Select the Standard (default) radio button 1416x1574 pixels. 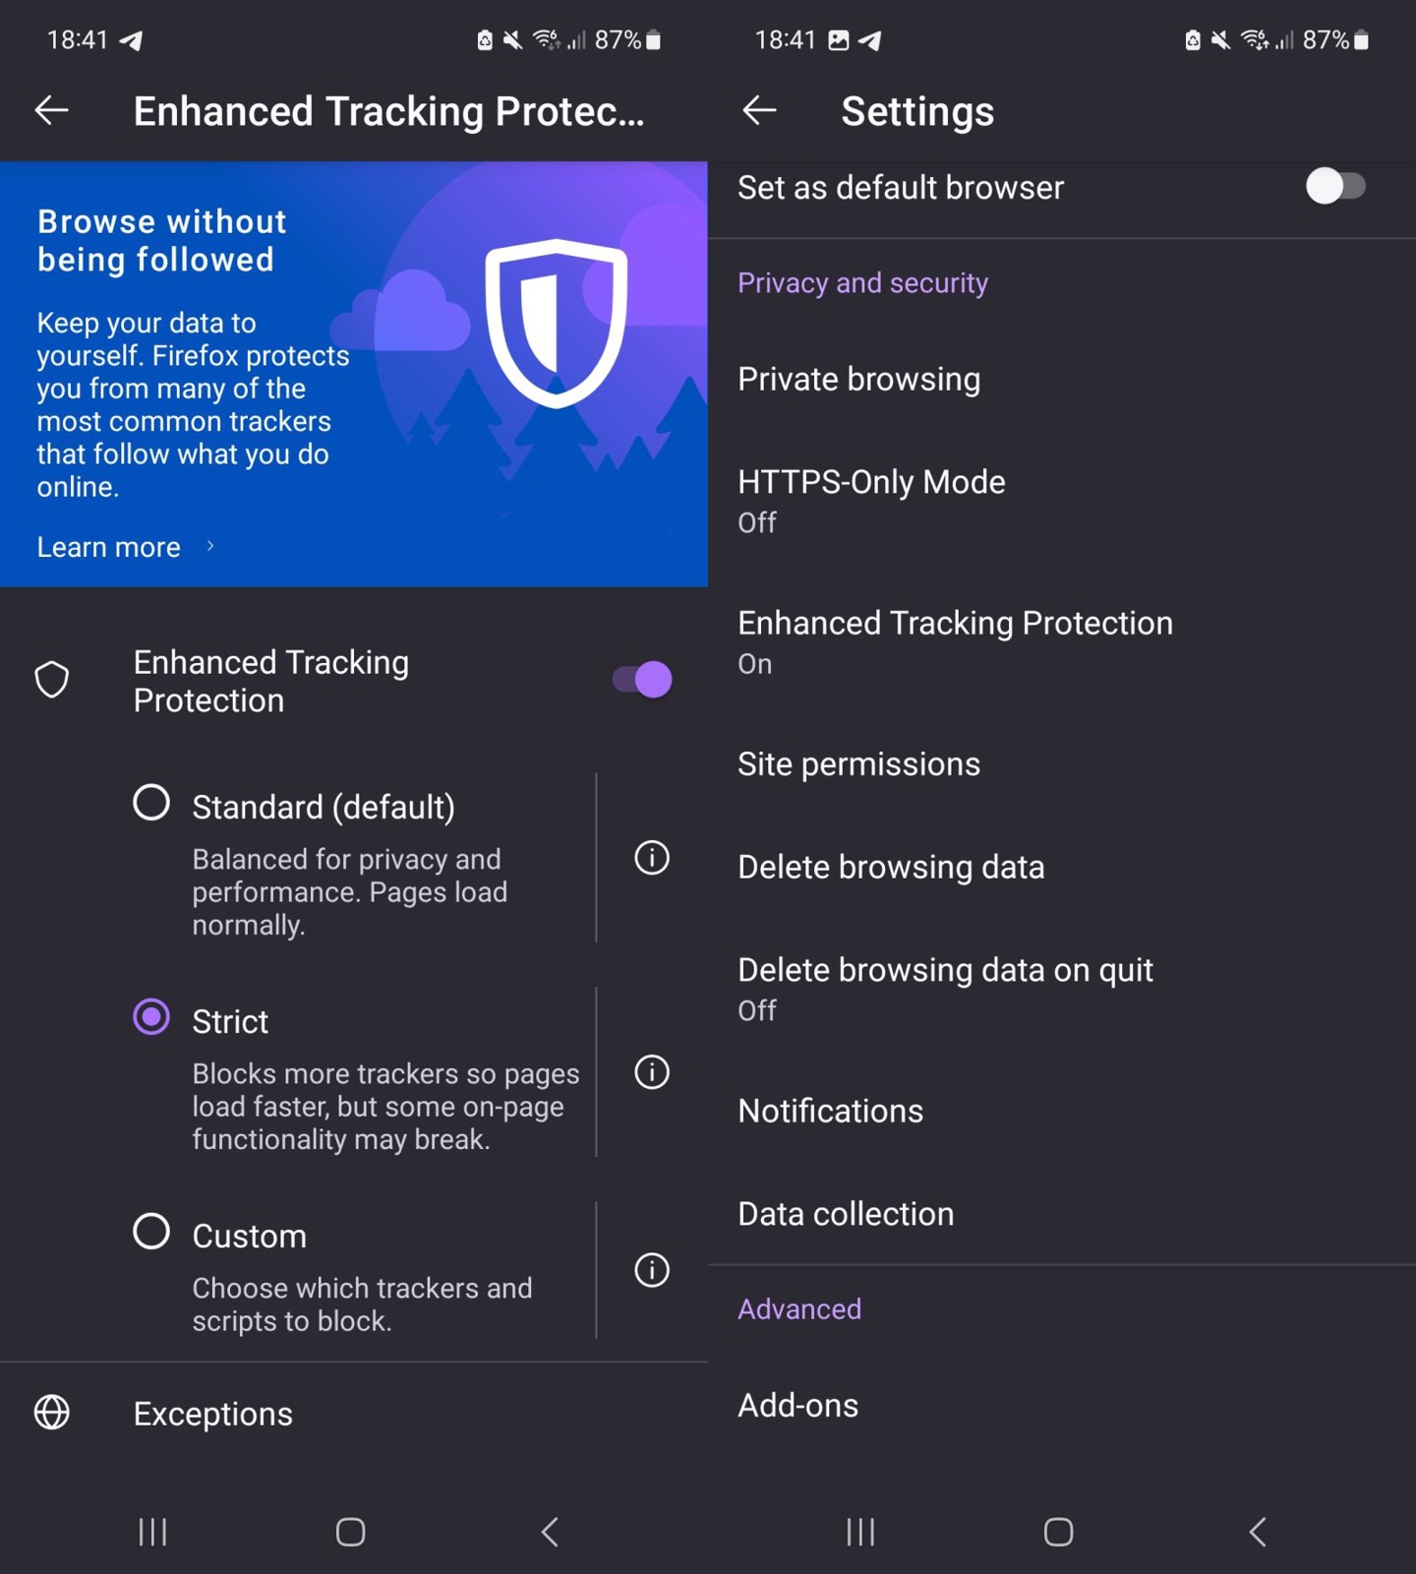coord(150,802)
